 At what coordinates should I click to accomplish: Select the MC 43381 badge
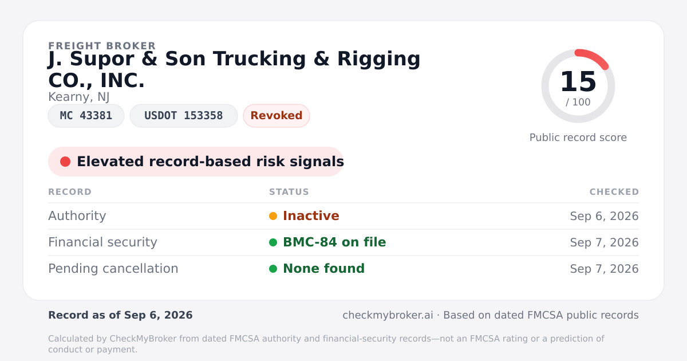[86, 116]
